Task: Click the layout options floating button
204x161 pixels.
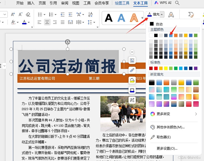Action: (132, 60)
